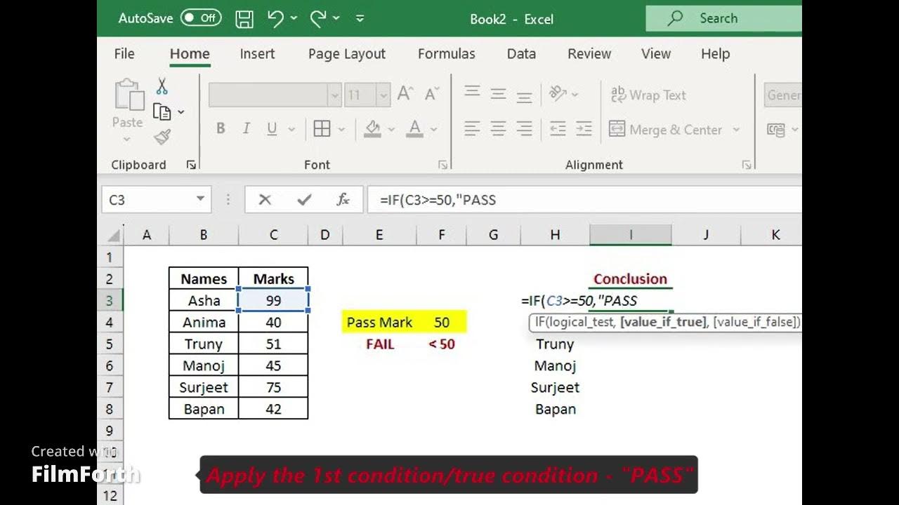
Task: Click the Pass Mark value 50 cell
Action: (x=441, y=323)
